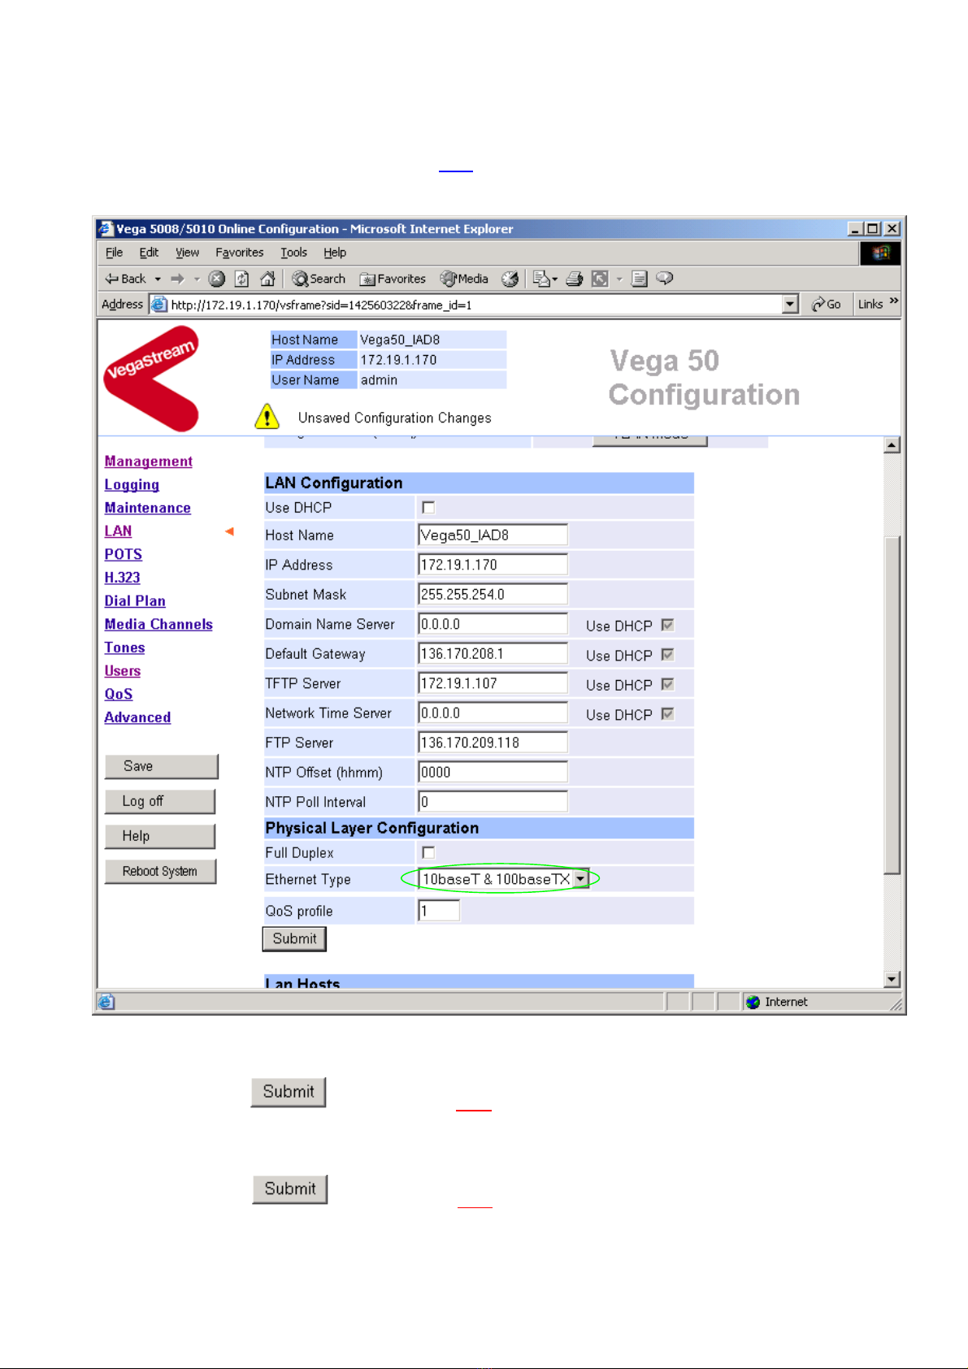Click the Vegastream logo

point(152,378)
